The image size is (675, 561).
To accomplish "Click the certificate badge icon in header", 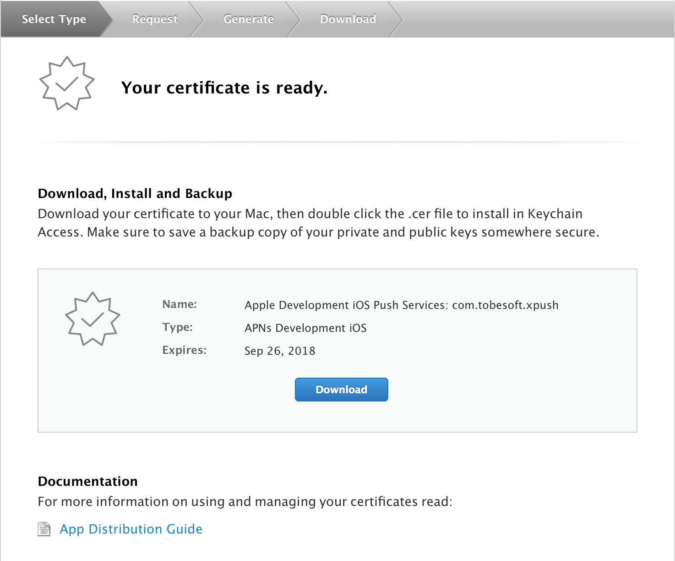I will tap(67, 83).
